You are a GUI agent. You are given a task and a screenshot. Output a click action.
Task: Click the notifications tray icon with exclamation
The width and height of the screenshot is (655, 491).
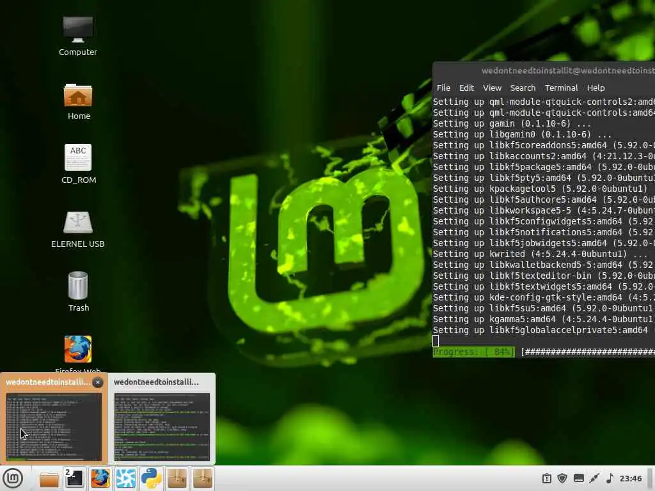click(546, 478)
